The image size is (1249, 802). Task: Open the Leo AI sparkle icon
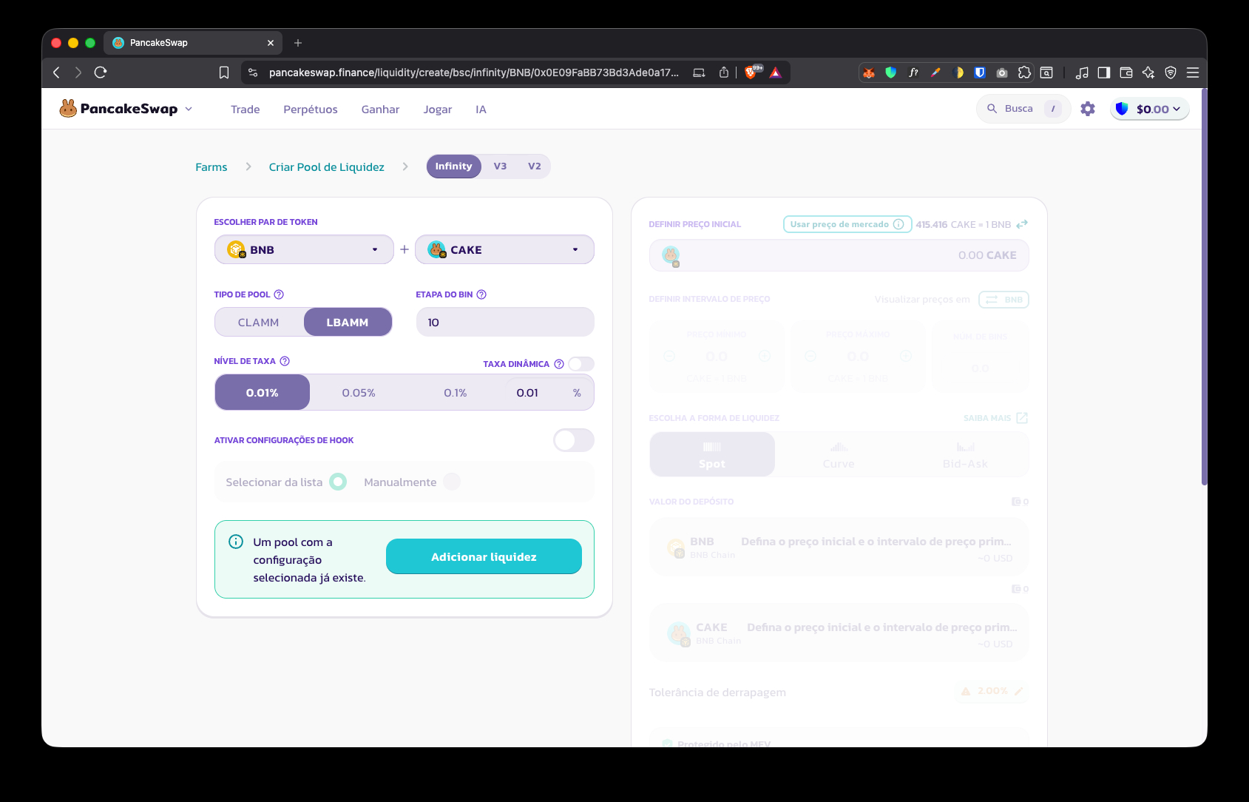1148,73
